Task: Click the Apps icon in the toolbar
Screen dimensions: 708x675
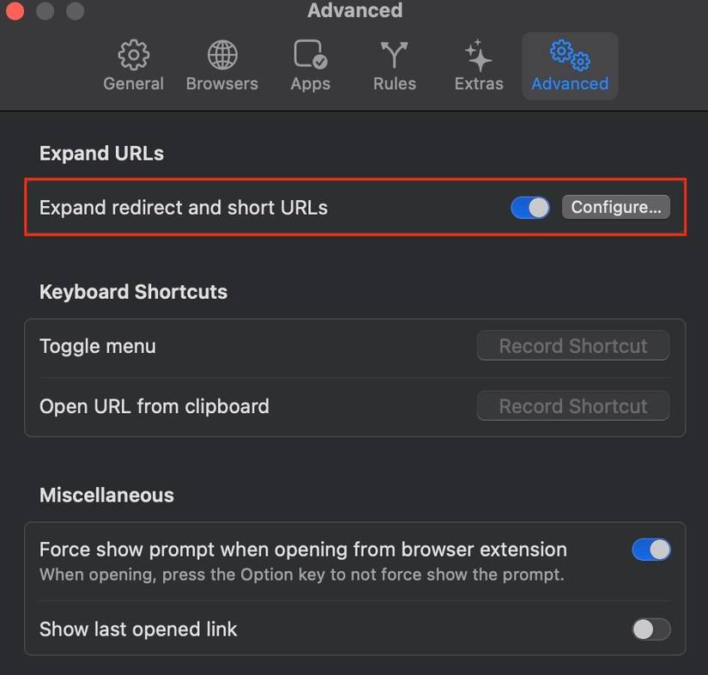Action: (310, 53)
